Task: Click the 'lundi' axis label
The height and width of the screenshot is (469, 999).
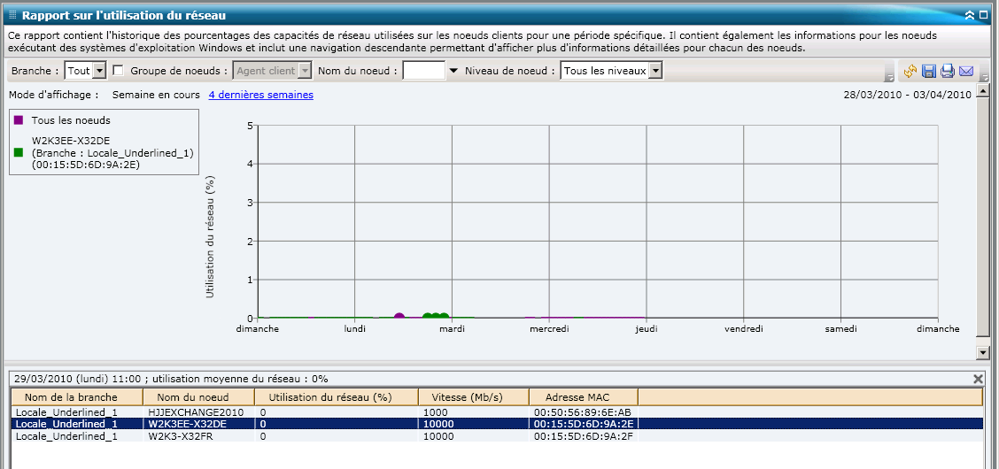Action: tap(354, 329)
